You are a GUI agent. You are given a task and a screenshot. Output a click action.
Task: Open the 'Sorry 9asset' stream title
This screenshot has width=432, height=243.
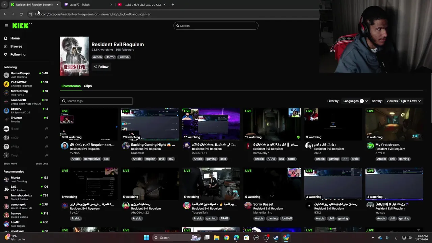(263, 205)
